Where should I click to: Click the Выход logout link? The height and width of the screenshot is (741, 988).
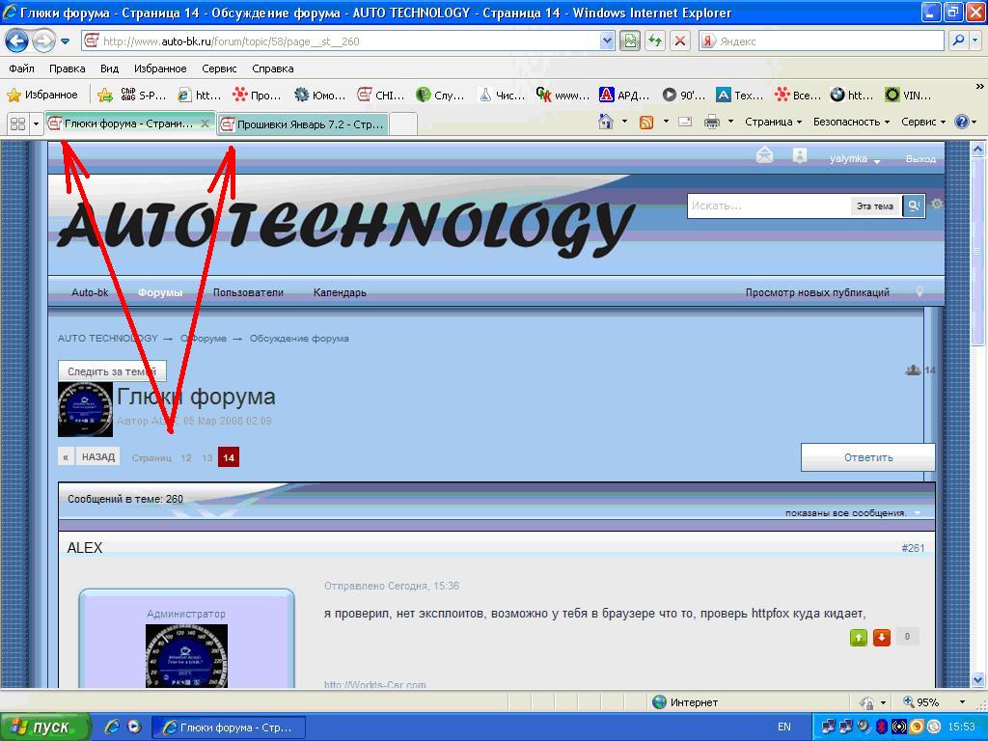tap(920, 159)
